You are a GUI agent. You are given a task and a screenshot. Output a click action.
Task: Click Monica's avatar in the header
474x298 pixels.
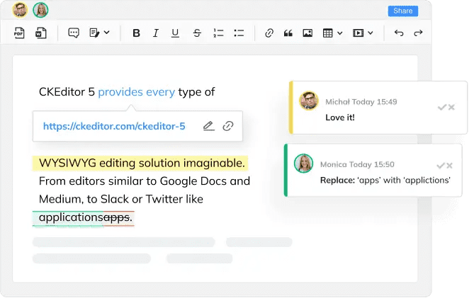point(40,10)
